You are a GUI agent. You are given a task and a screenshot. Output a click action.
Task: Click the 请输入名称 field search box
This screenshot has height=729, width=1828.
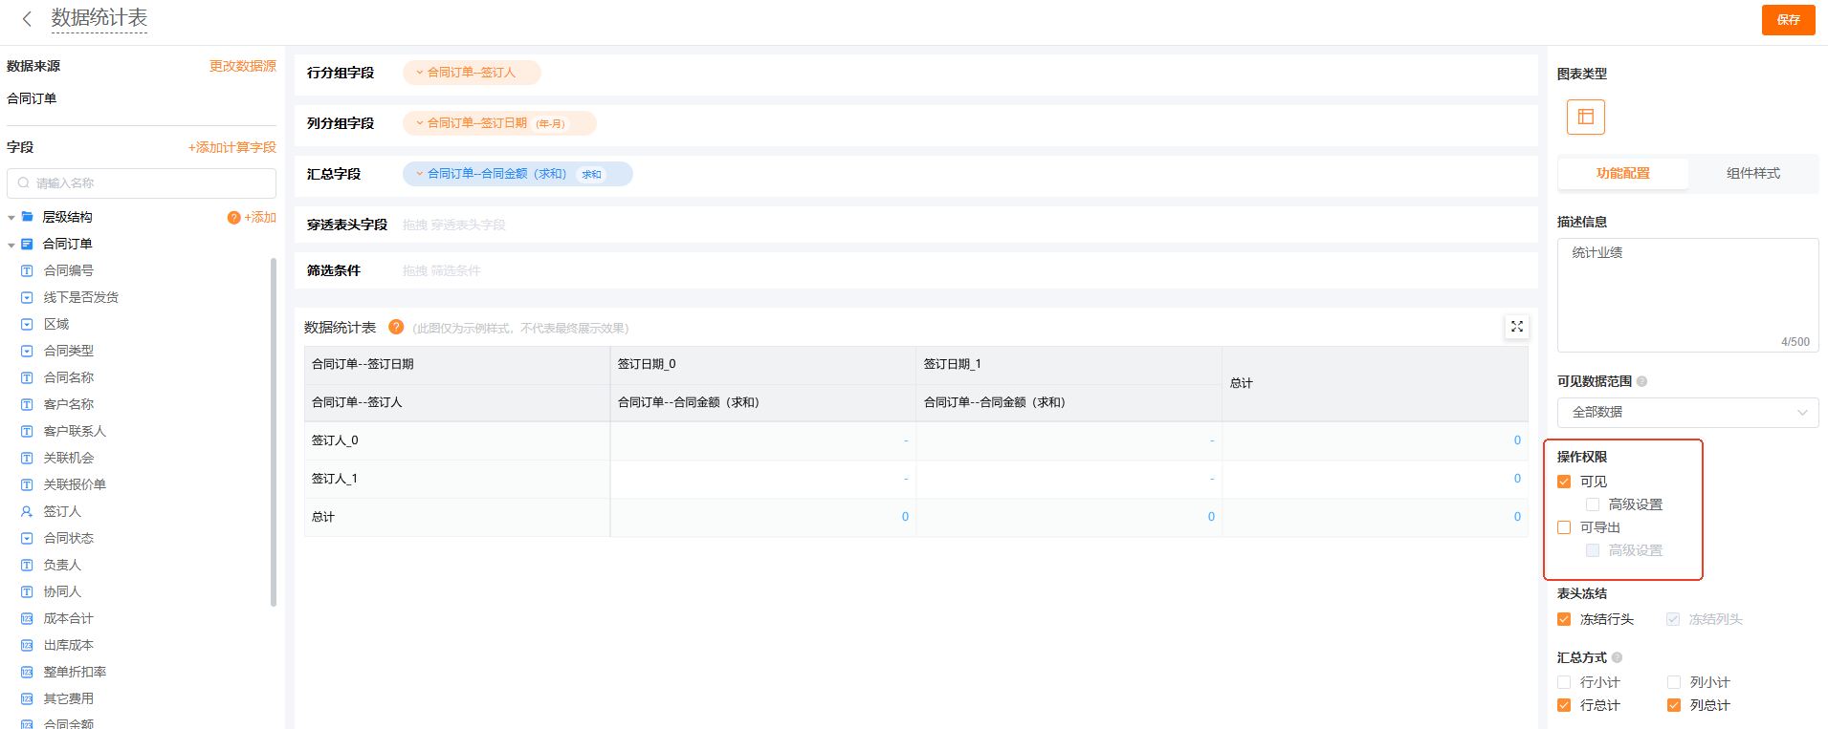tap(142, 183)
